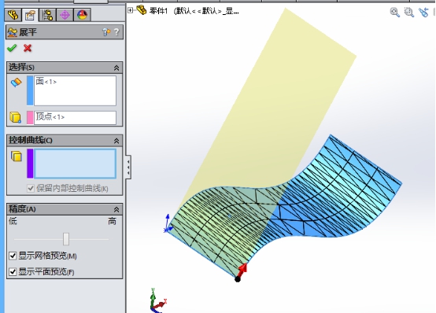The image size is (436, 313).
Task: Open the DisplayManager tab
Action: pyautogui.click(x=82, y=15)
